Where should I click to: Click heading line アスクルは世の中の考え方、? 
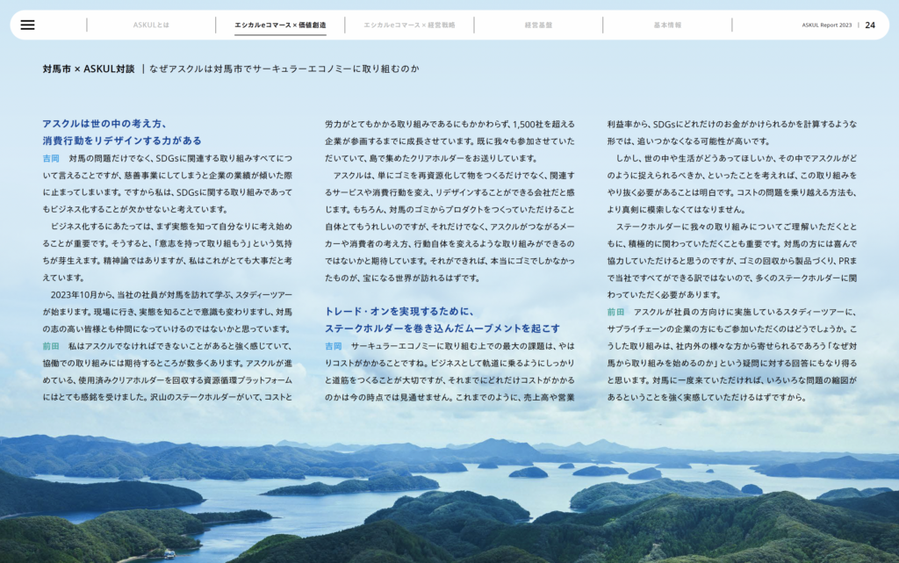(105, 124)
